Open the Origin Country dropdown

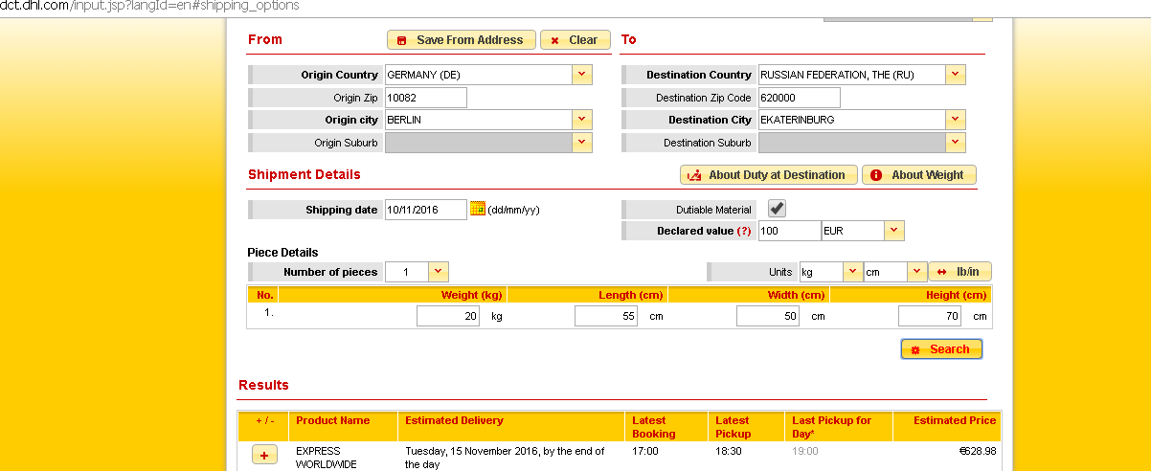click(582, 75)
